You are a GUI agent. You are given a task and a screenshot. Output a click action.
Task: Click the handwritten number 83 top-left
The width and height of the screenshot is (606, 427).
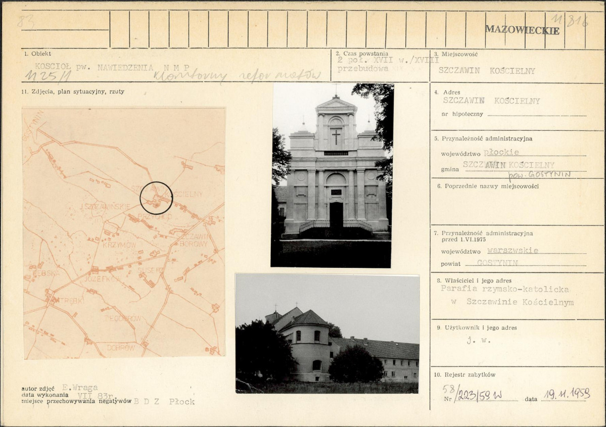26,22
